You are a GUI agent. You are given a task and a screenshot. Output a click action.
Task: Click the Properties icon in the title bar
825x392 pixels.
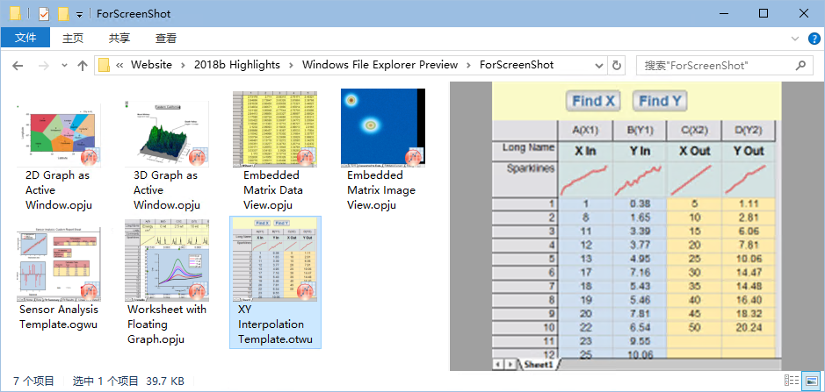45,14
